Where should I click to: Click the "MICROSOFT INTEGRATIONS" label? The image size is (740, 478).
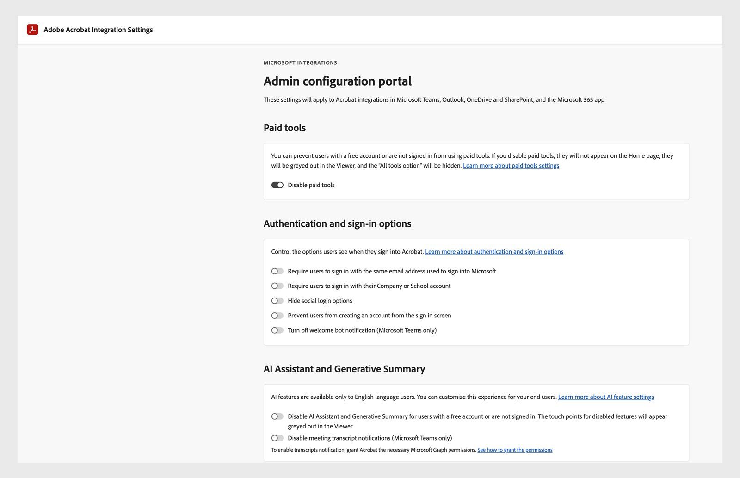click(x=300, y=62)
